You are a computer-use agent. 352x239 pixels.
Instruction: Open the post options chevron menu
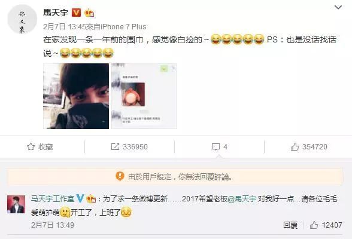(338, 7)
